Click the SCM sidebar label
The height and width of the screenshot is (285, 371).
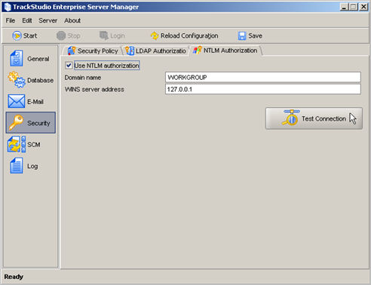pyautogui.click(x=34, y=145)
